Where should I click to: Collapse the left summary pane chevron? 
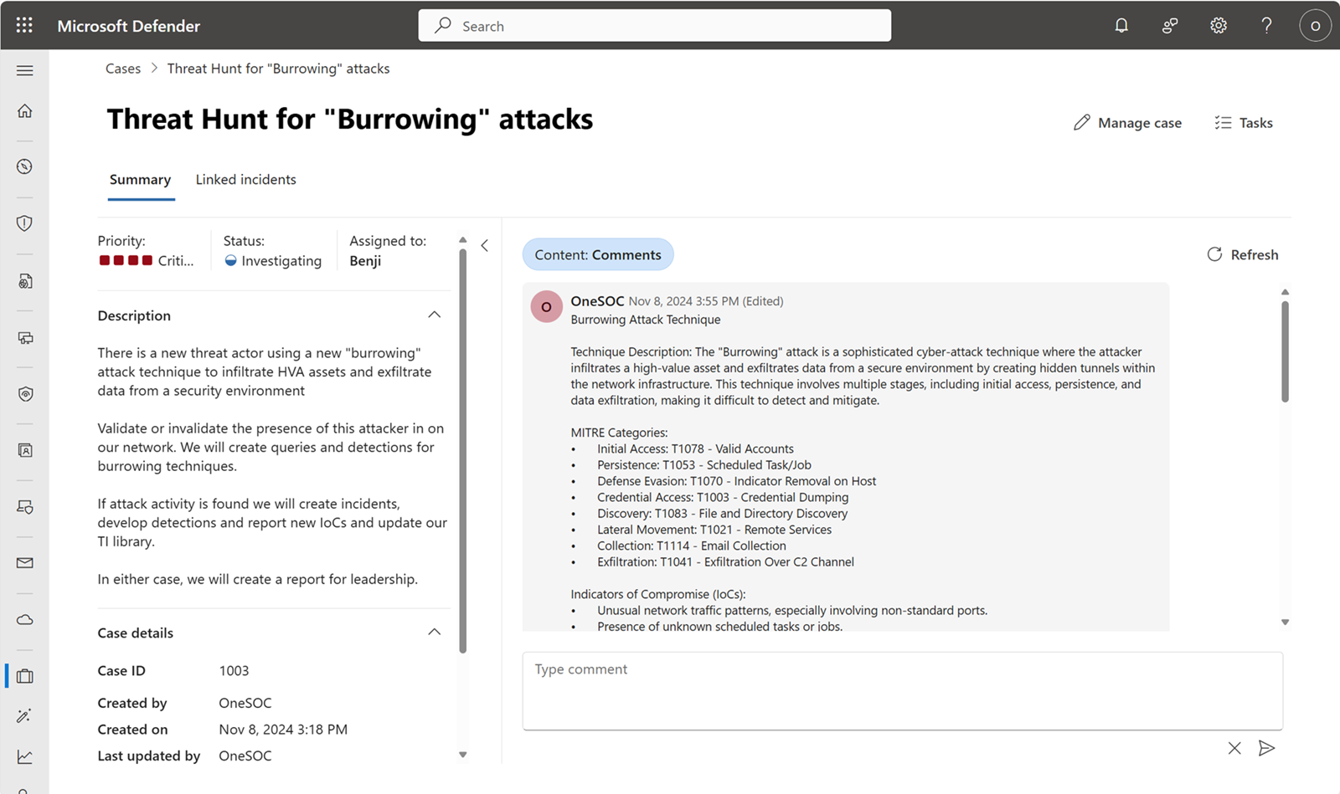[x=485, y=246]
